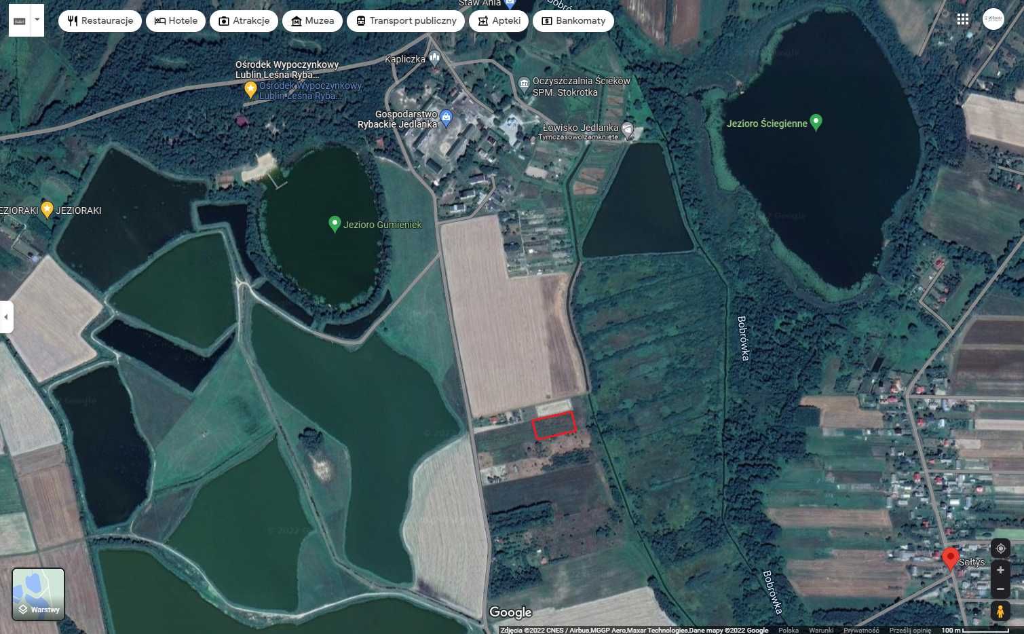Viewport: 1024px width, 634px height.
Task: Click the Kapliczka label text
Action: pos(405,59)
